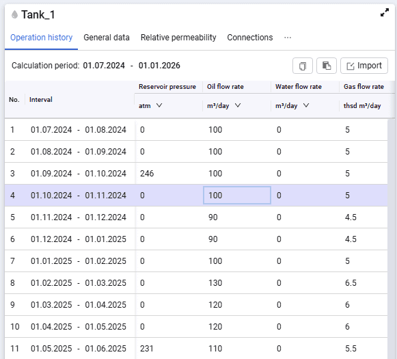The height and width of the screenshot is (359, 397).
Task: Open the reservoir pressure atm unit dropdown
Action: pos(159,105)
